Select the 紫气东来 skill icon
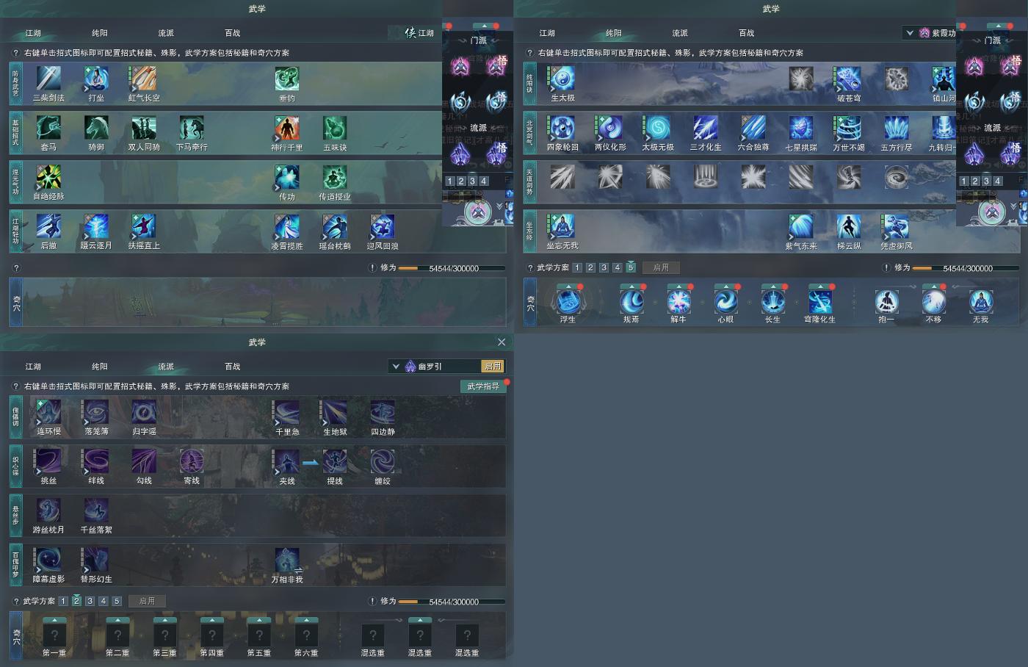Viewport: 1028px width, 667px height. [x=801, y=226]
